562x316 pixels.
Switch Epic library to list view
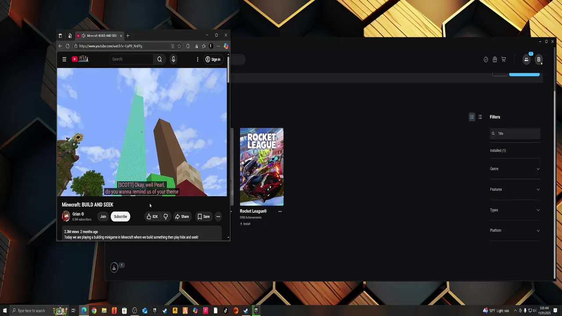point(480,117)
